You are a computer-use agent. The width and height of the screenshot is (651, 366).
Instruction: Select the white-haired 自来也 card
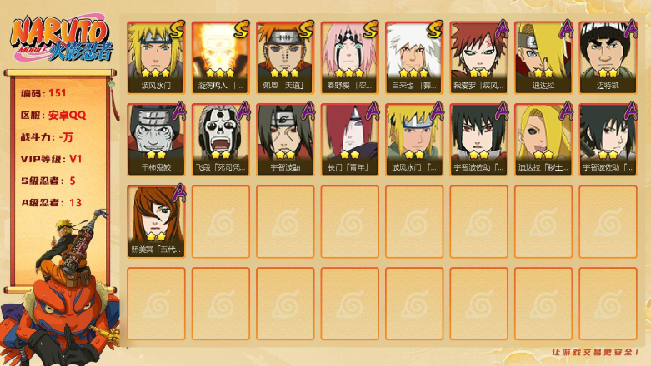tap(414, 57)
